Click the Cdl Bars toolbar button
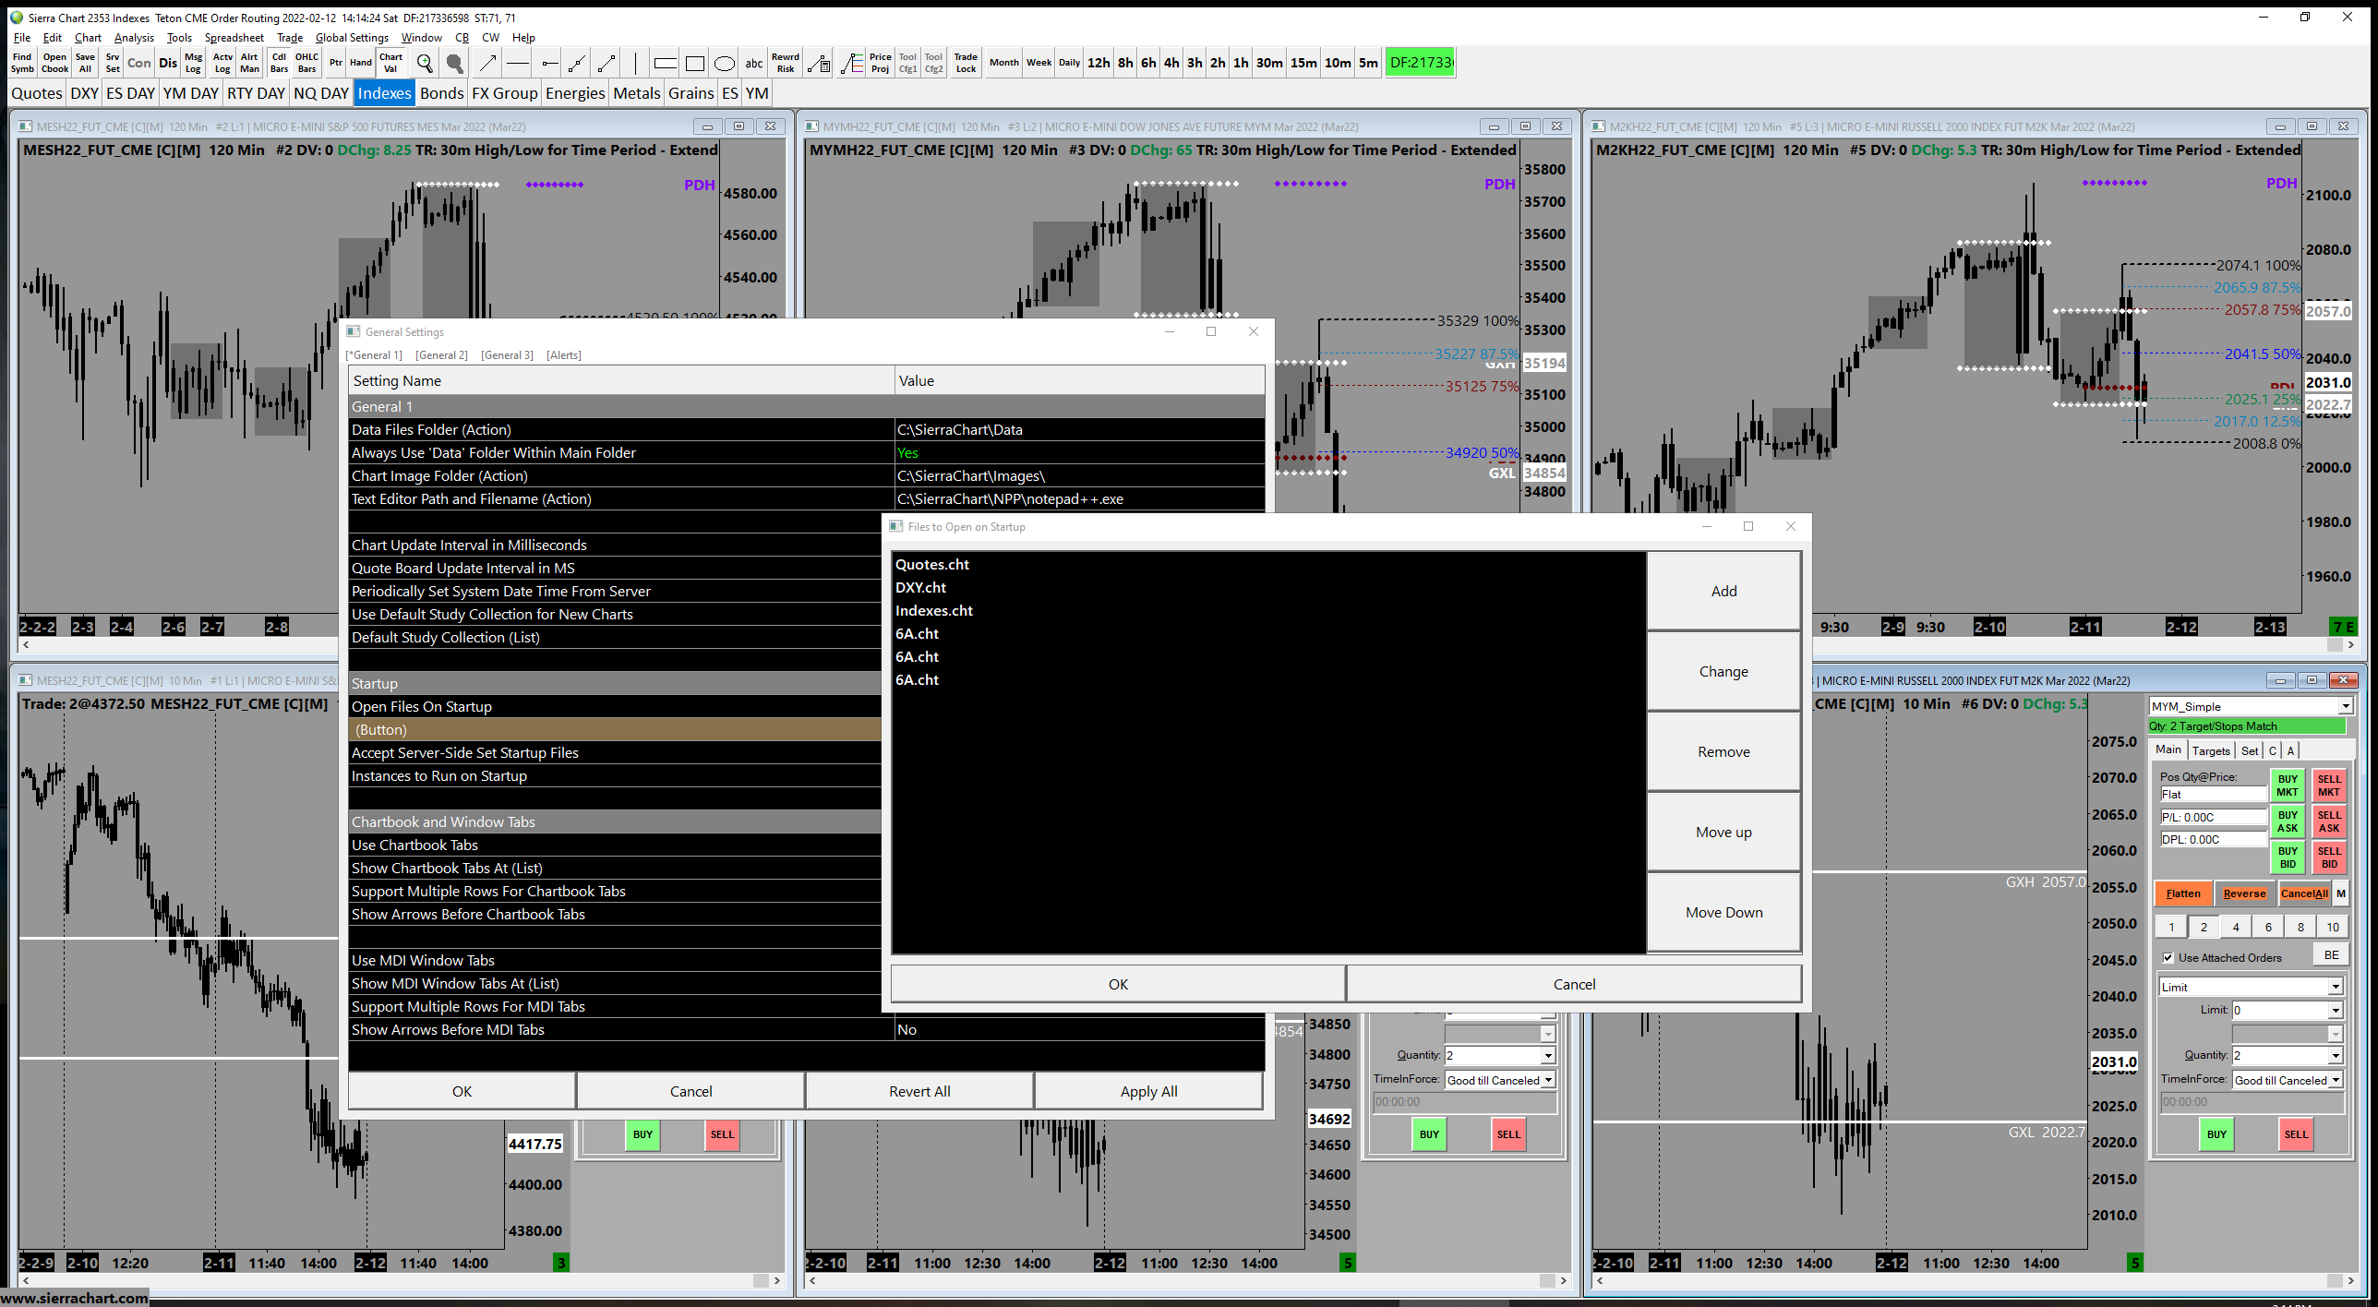Viewport: 2378px width, 1307px height. [x=279, y=63]
